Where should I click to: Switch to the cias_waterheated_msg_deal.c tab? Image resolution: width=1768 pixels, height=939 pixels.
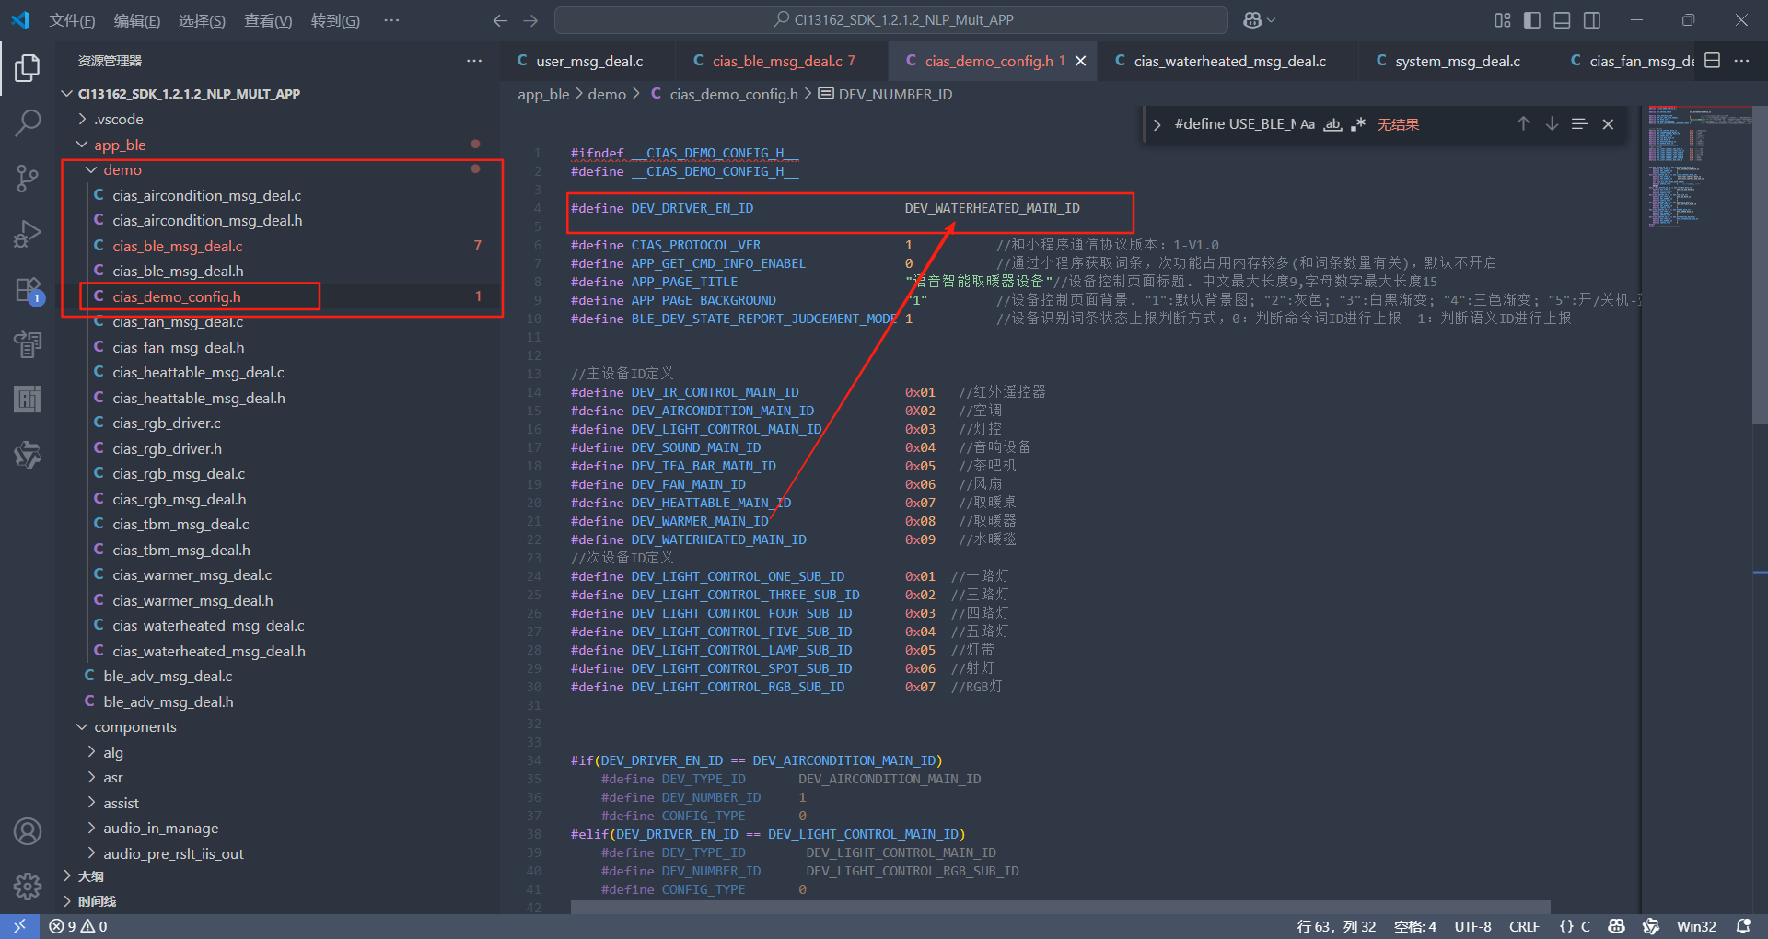(1228, 61)
